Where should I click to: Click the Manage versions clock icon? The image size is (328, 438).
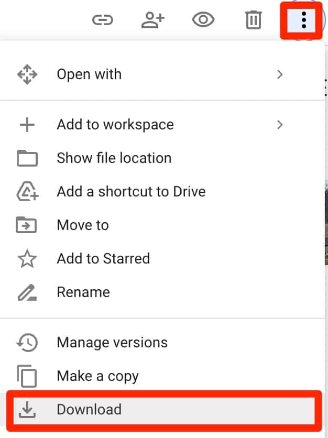click(27, 342)
